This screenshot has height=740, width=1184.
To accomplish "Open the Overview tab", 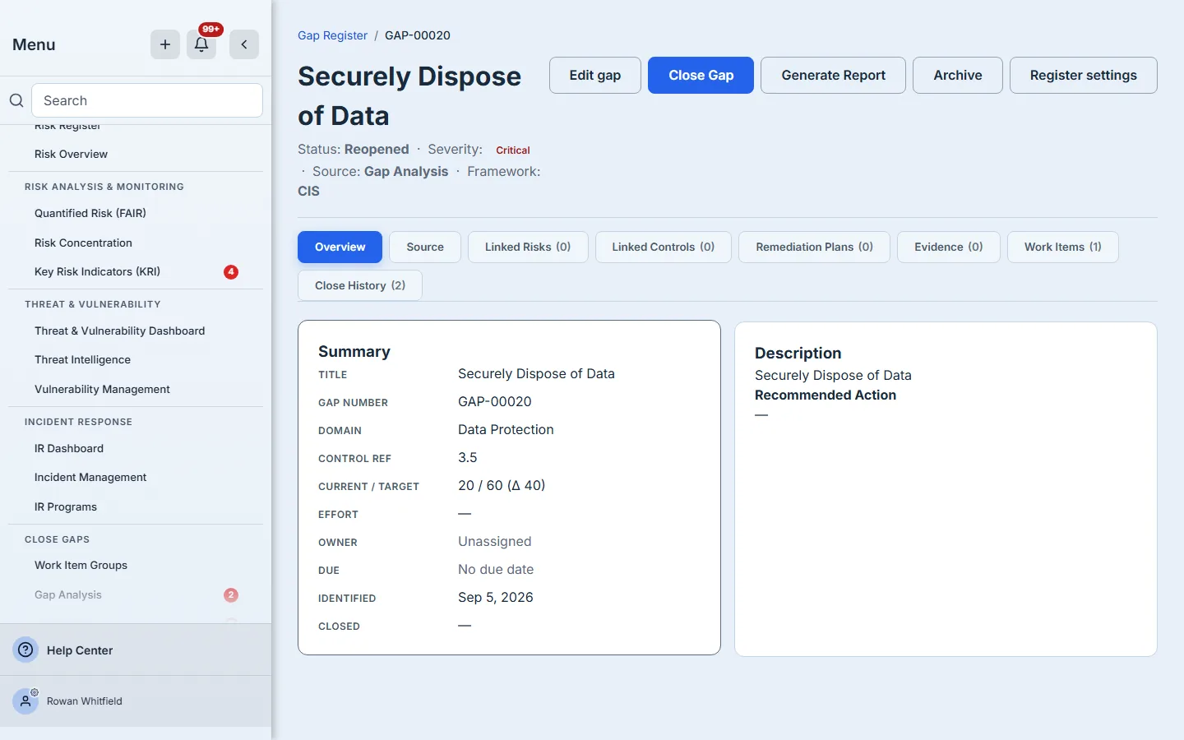I will coord(340,247).
